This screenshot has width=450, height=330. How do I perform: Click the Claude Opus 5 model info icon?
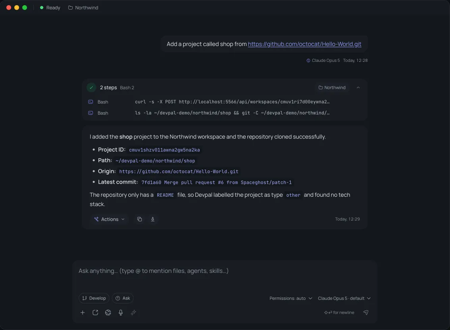tap(308, 61)
